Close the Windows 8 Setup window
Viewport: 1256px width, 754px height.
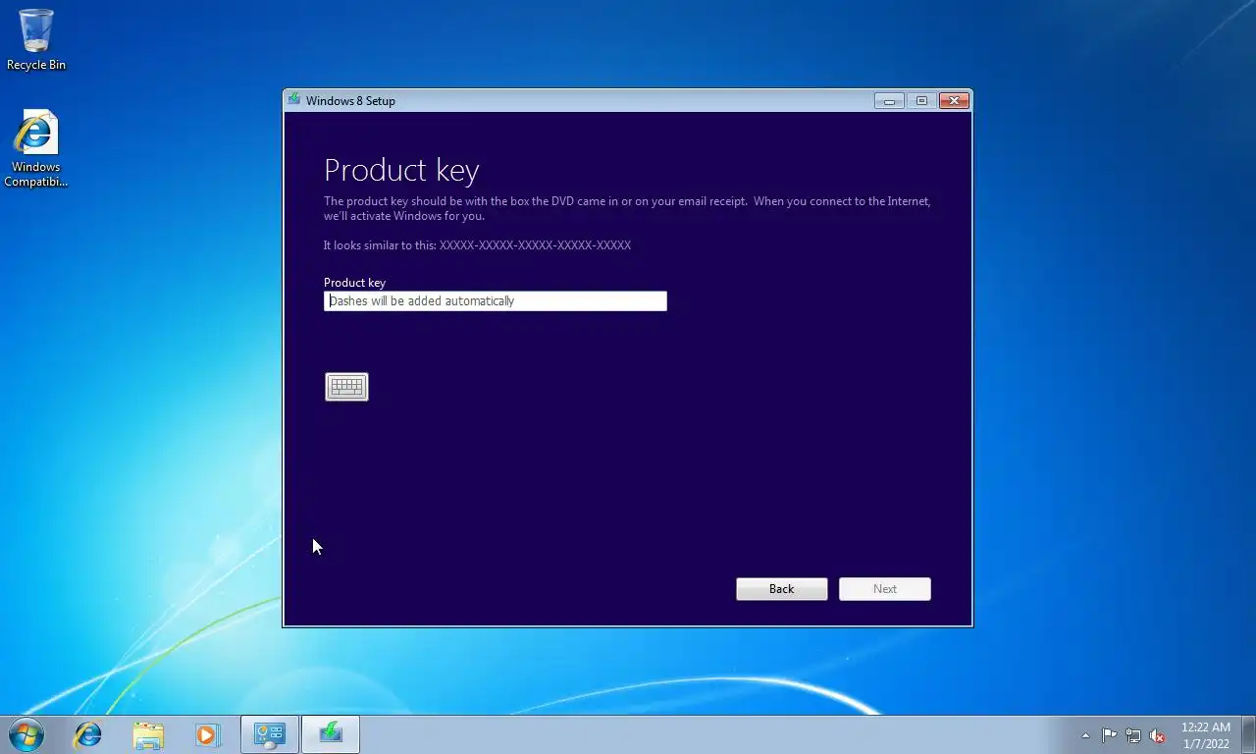954,100
